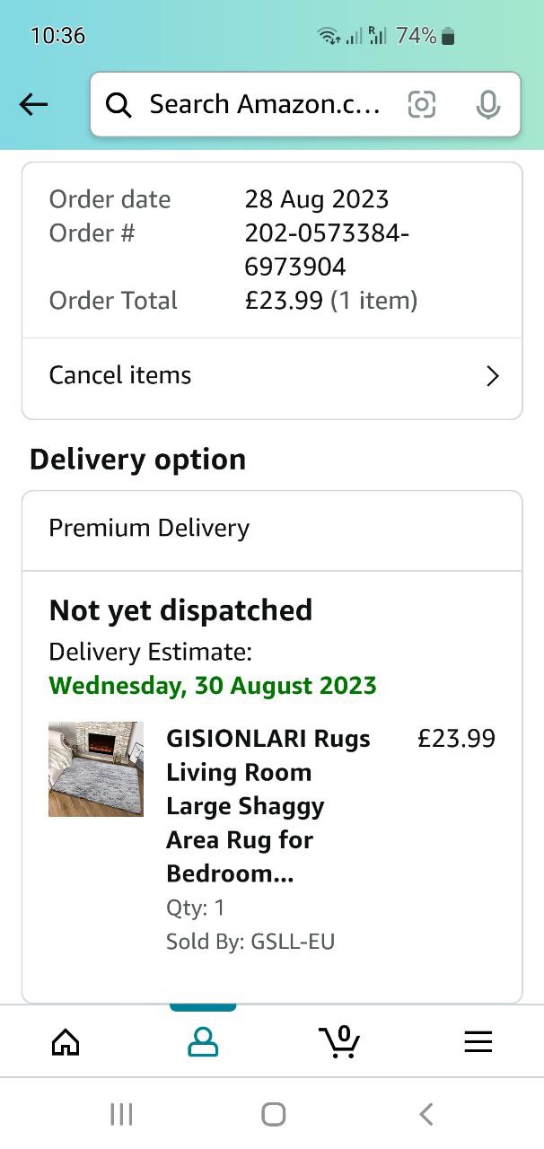Tap the back arrow icon
Screen dimensions: 544x1149
click(33, 105)
